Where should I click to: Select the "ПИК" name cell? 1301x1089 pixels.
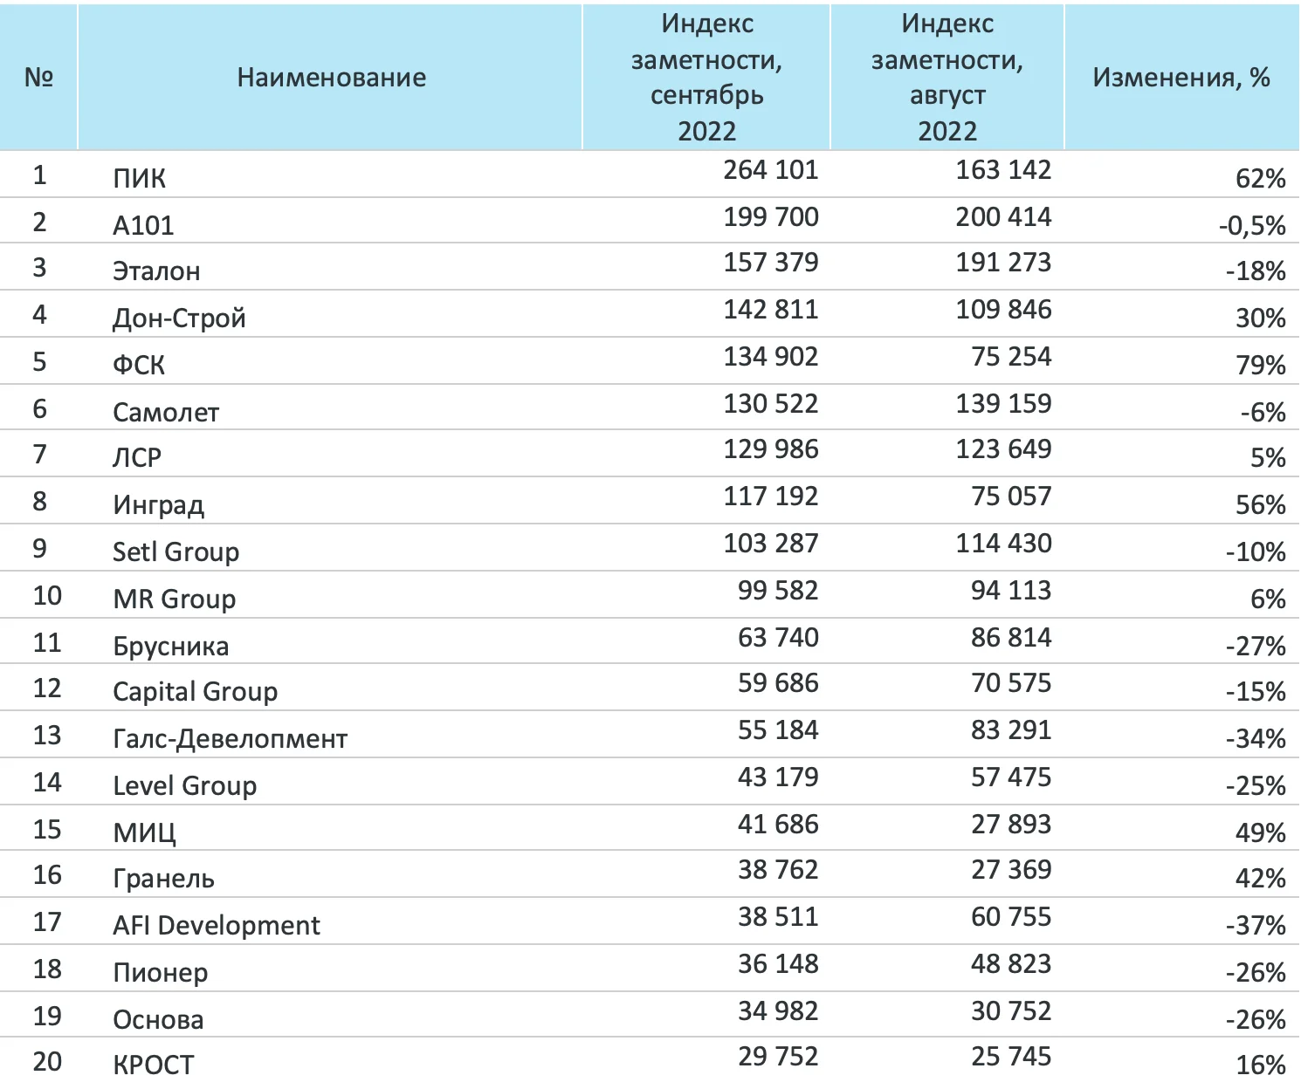(139, 178)
